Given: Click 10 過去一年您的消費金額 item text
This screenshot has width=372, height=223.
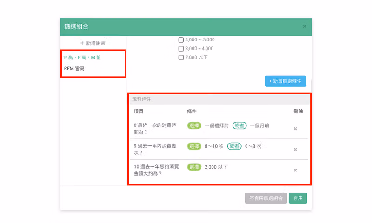Looking at the screenshot, I should click(x=156, y=170).
